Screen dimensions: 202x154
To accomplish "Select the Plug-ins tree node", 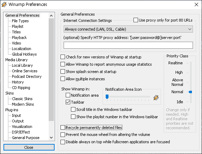I will pos(12,110).
